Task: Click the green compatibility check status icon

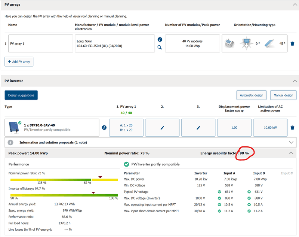Action: click(x=126, y=164)
